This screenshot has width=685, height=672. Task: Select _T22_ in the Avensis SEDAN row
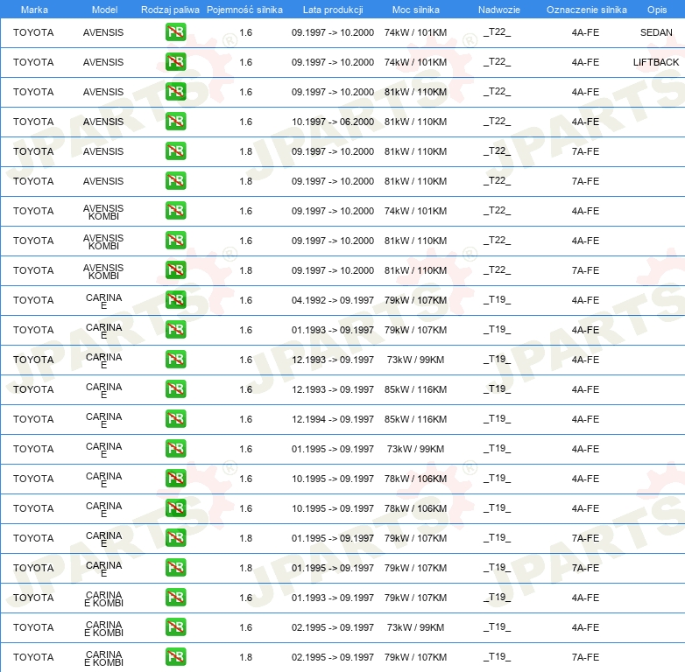coord(498,31)
